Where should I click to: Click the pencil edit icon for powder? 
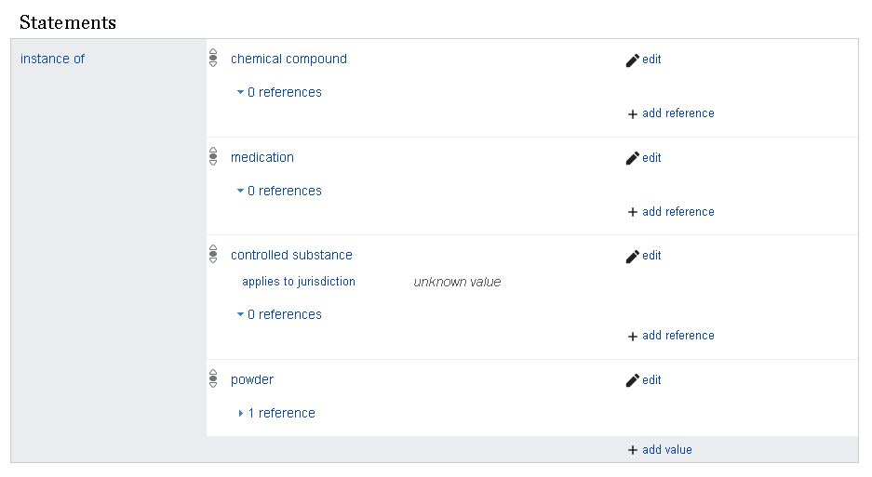(x=632, y=381)
